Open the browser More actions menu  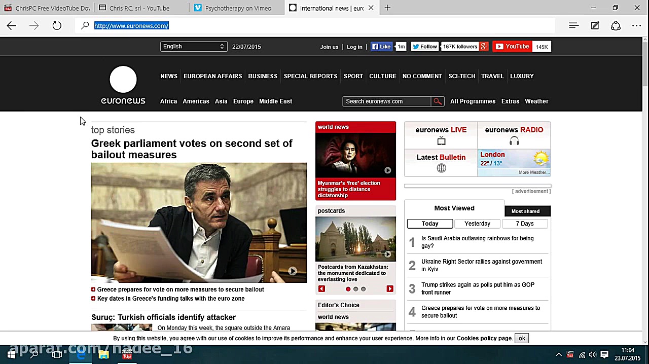click(x=637, y=26)
